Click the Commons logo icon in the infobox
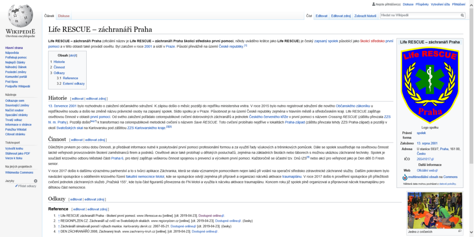The height and width of the screenshot is (237, 475). [x=405, y=177]
